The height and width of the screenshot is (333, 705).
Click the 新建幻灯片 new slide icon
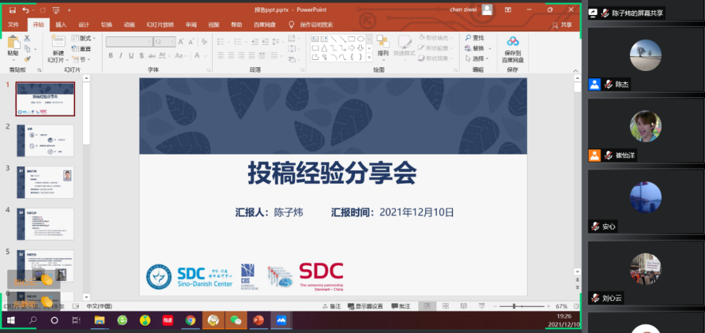[x=58, y=42]
